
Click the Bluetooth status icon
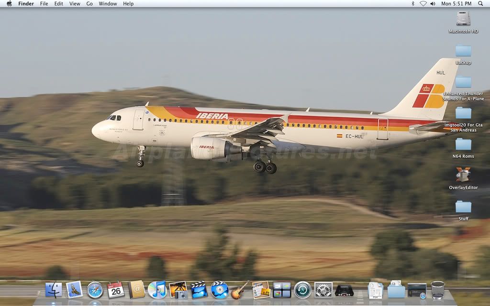412,3
